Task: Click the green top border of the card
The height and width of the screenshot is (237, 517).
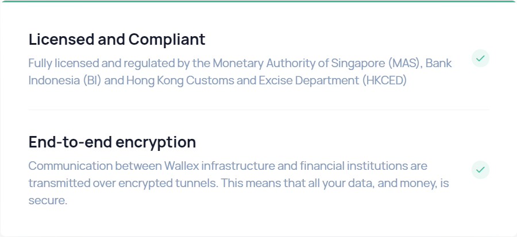Action: tap(258, 1)
